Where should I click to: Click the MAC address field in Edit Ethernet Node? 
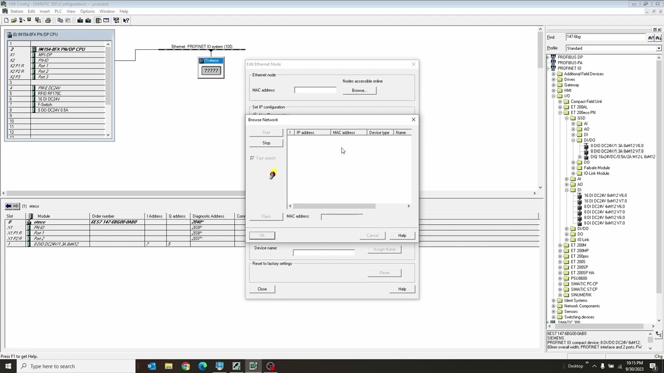(315, 91)
